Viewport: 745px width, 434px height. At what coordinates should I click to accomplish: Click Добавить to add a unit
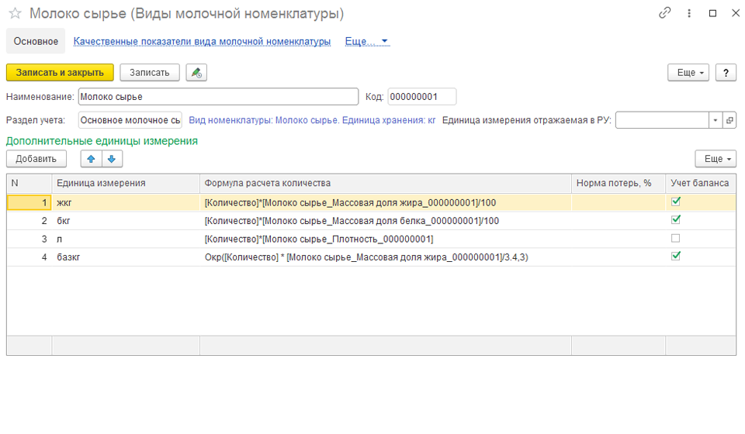[x=36, y=159]
